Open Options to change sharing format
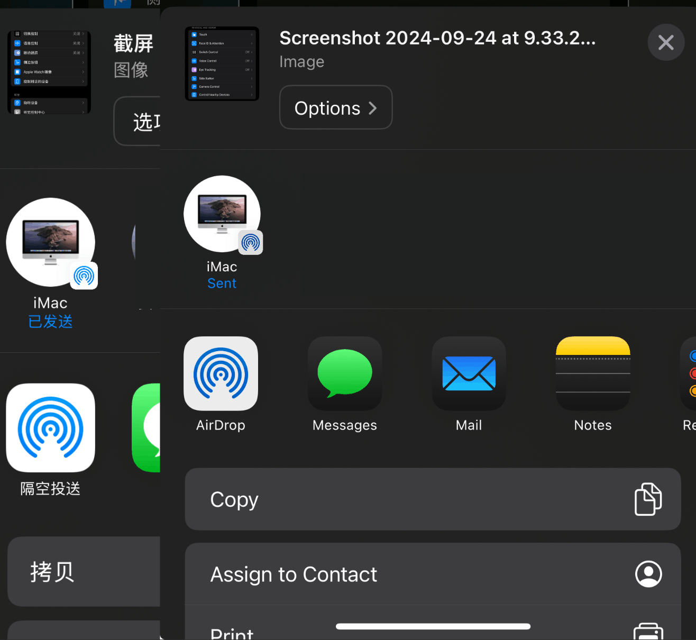 click(x=335, y=107)
